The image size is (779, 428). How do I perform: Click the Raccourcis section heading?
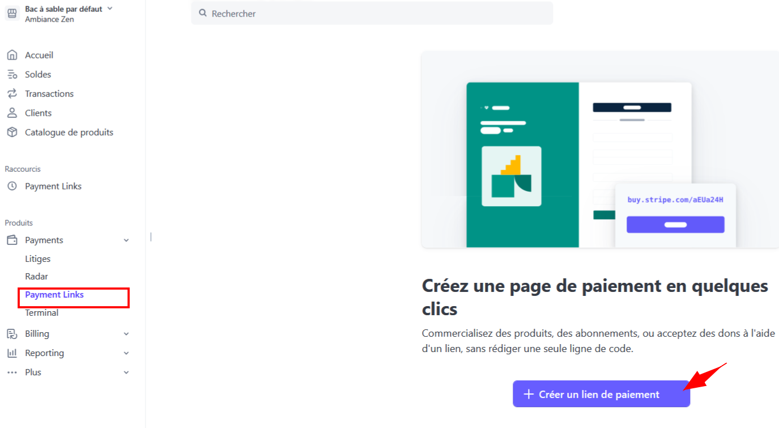(23, 169)
